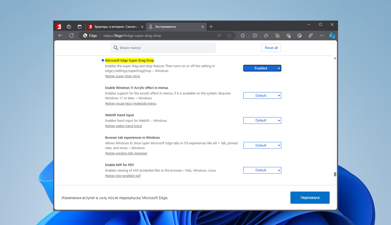391x225 pixels.
Task: Click the flags page scrollbar thumb
Action: tap(335, 174)
